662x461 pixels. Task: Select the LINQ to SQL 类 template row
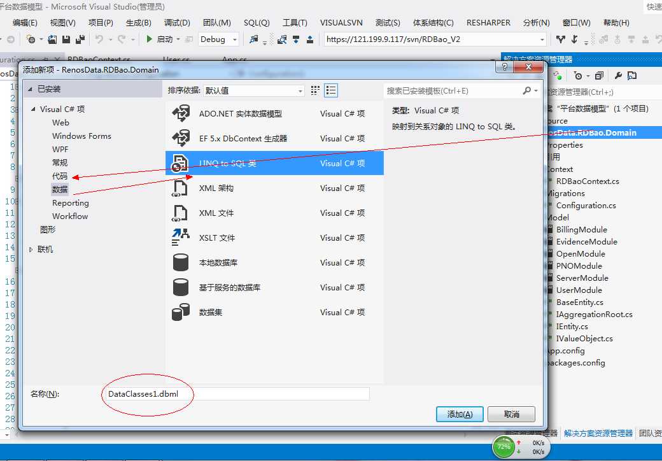point(274,163)
